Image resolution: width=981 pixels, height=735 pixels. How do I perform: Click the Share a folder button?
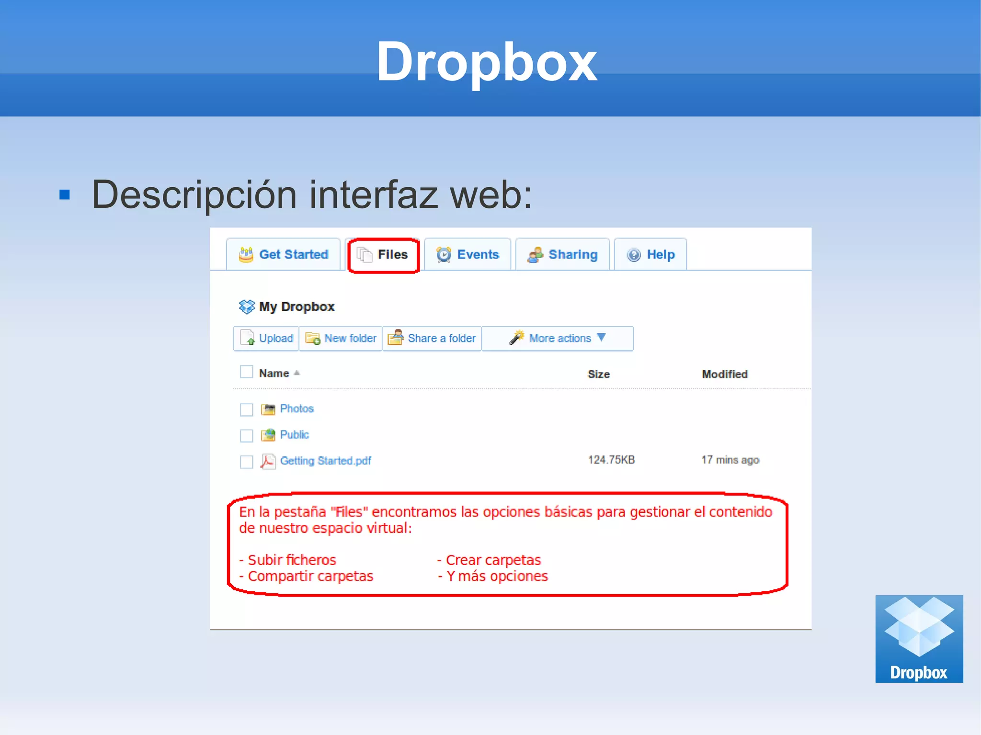pyautogui.click(x=432, y=339)
